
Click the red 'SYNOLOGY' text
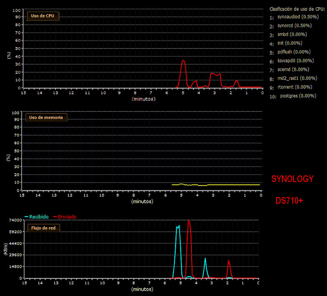tap(292, 179)
